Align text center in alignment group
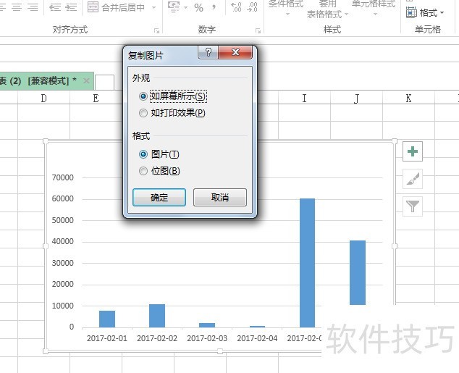Image resolution: width=459 pixels, height=373 pixels. [x=17, y=7]
